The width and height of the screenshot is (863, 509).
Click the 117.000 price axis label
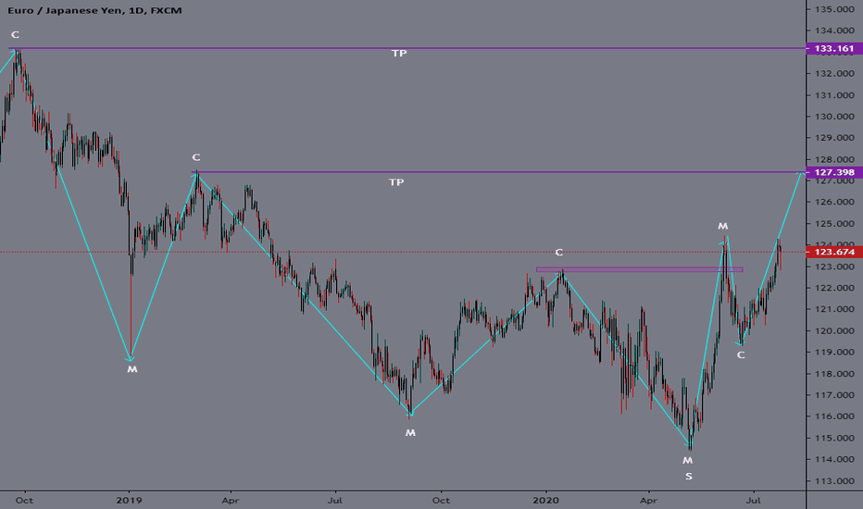tap(834, 395)
